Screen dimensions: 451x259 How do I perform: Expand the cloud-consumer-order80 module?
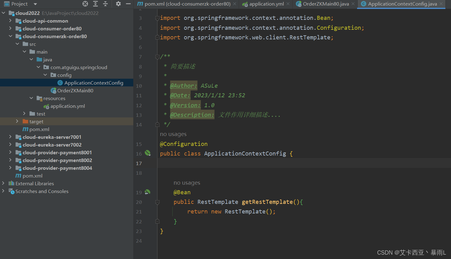click(10, 29)
